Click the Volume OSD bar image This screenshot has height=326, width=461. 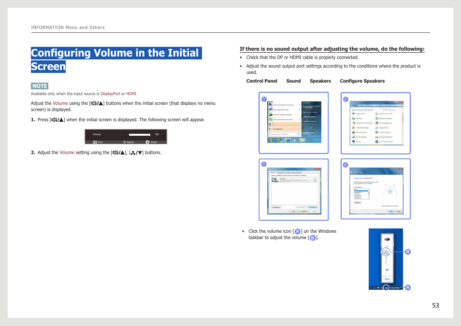126,136
